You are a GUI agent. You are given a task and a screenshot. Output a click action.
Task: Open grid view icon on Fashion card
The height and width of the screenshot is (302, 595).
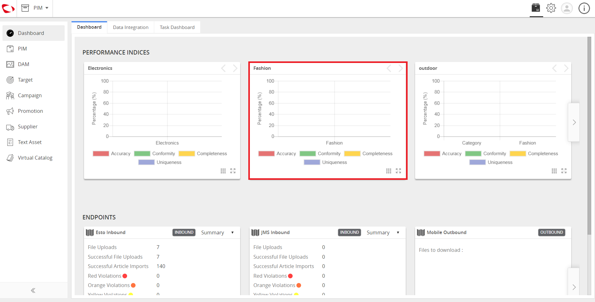click(x=389, y=171)
